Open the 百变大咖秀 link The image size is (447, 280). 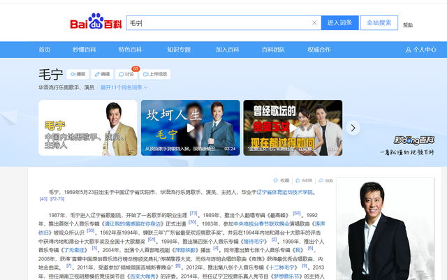point(142,277)
